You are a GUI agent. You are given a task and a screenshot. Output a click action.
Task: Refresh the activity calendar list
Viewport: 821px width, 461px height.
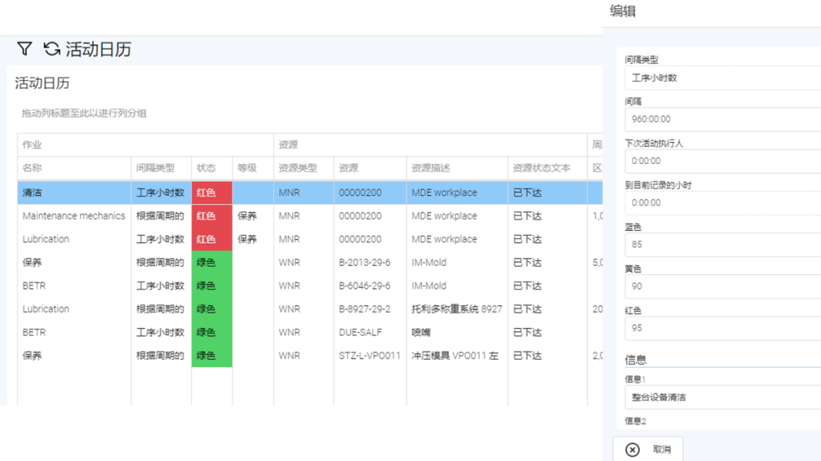click(52, 49)
